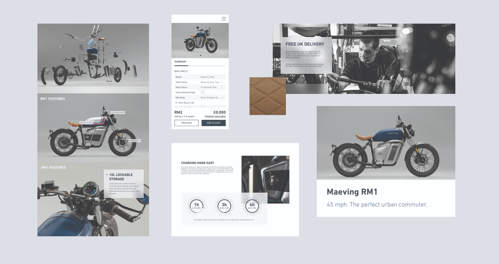The image size is (499, 264).
Task: Click the Maeving RM1 heading
Action: [352, 192]
